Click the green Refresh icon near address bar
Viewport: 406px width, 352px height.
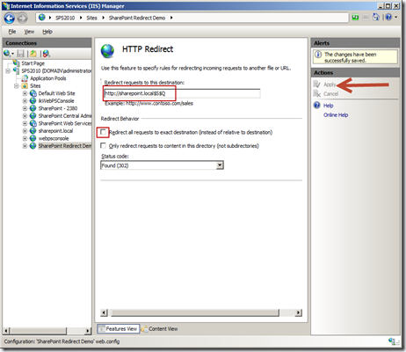(355, 18)
